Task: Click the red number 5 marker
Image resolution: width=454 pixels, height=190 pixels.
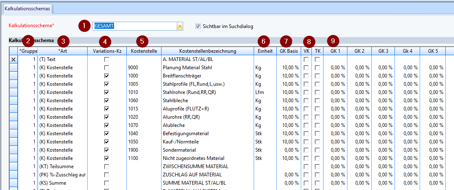Action: pyautogui.click(x=142, y=41)
